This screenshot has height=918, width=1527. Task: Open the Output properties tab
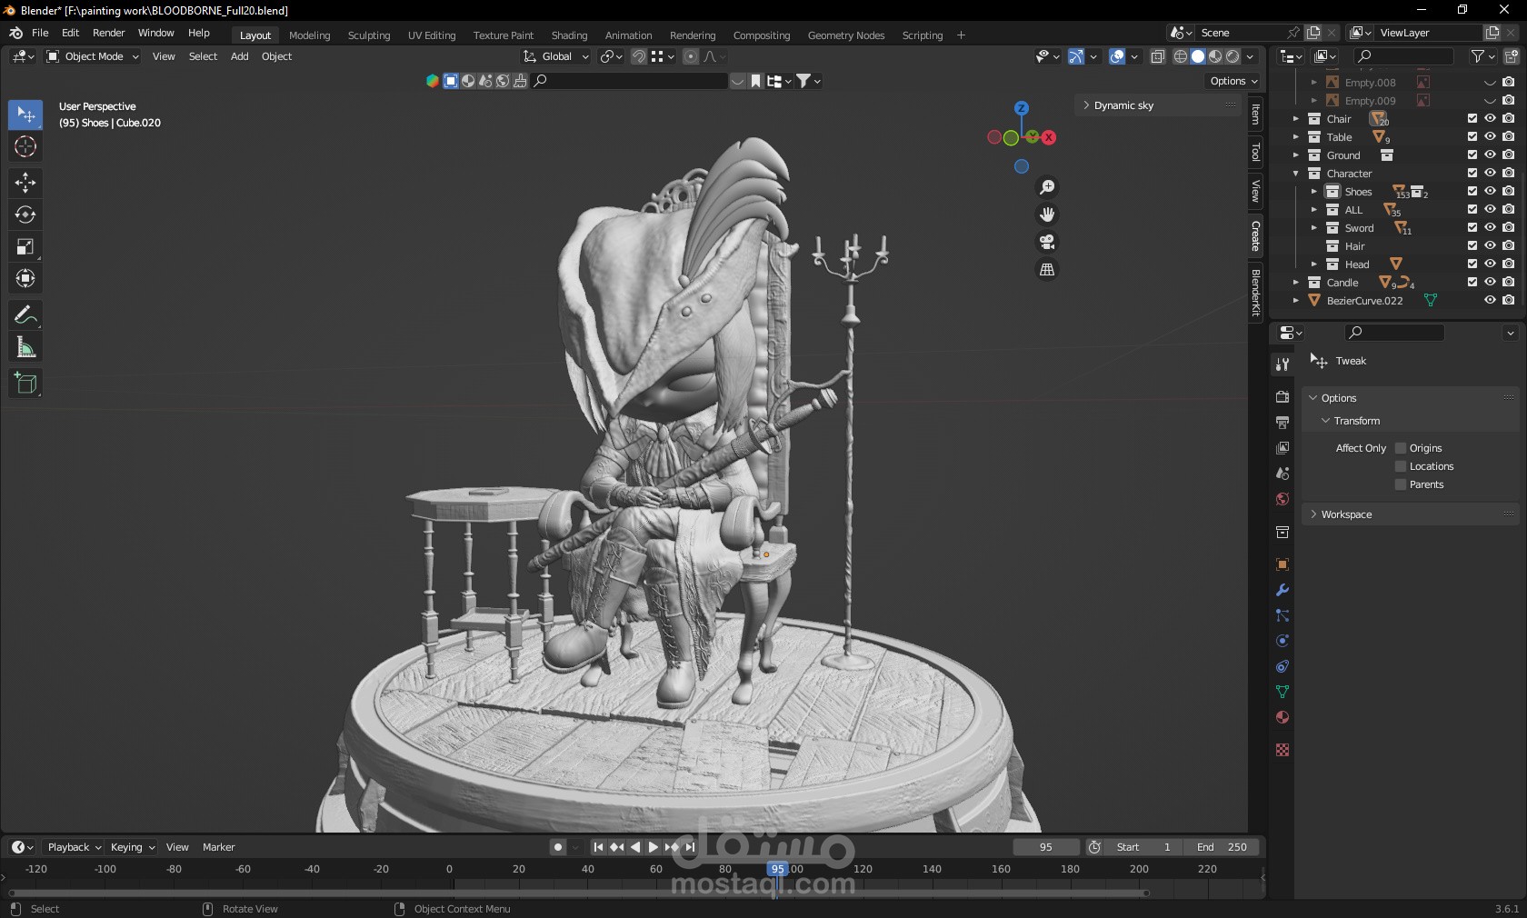pyautogui.click(x=1282, y=423)
